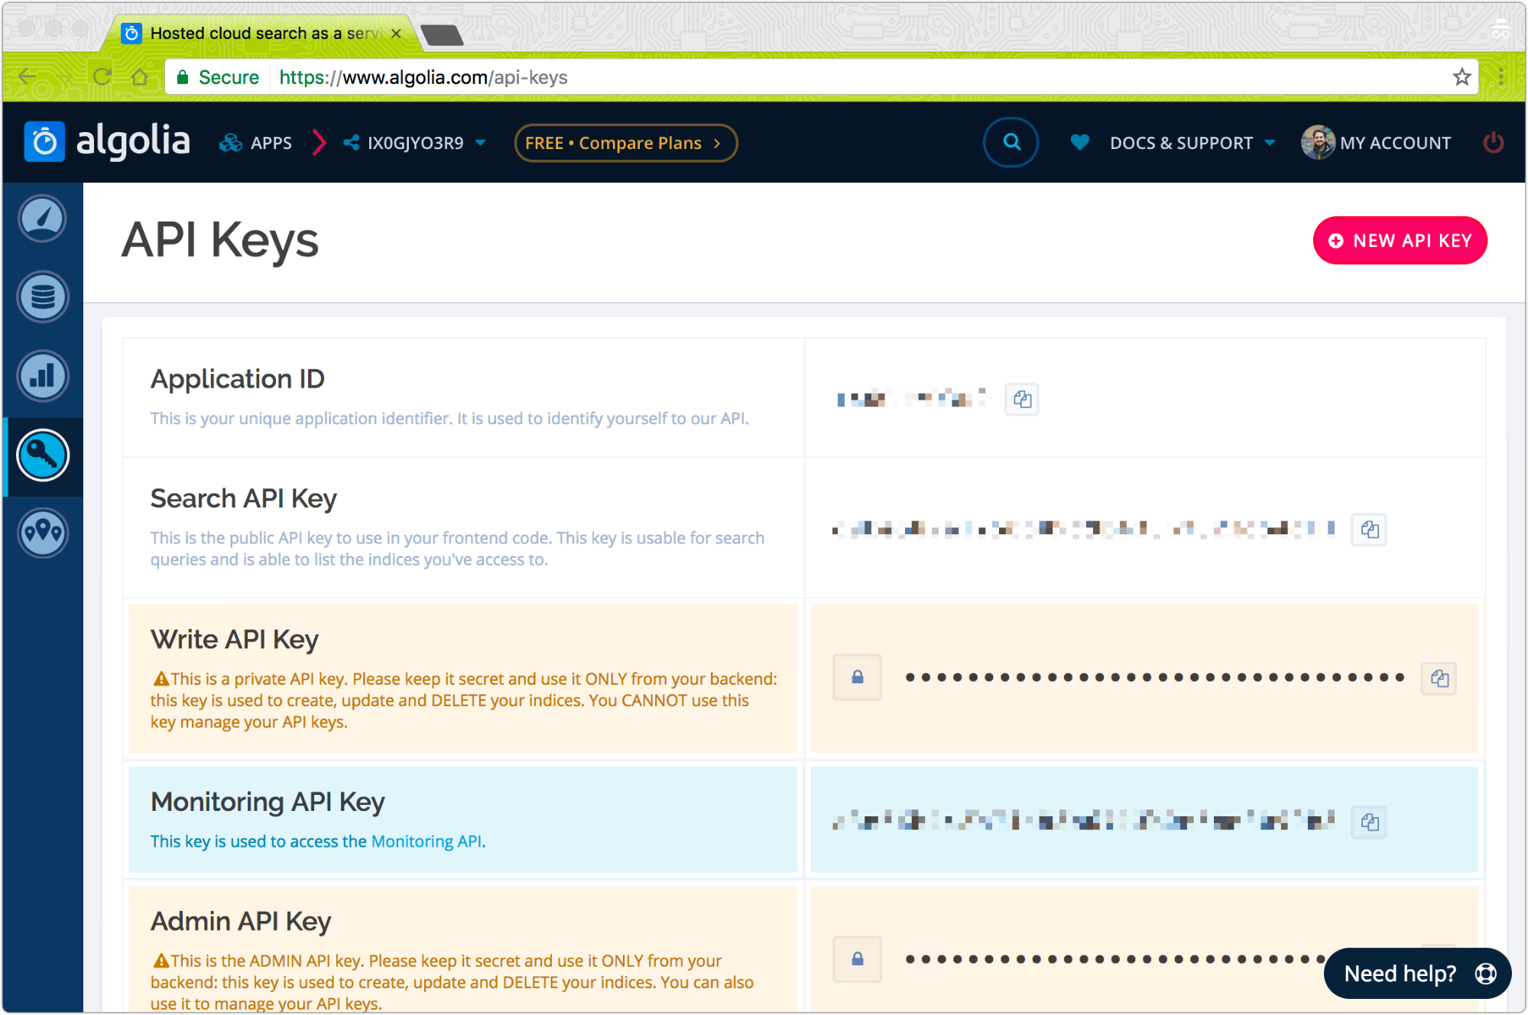This screenshot has height=1015, width=1528.
Task: Copy the Application ID to clipboard
Action: click(1022, 399)
